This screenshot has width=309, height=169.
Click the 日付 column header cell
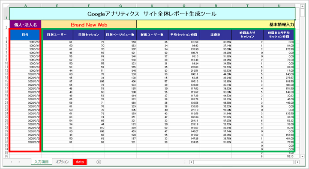tap(25, 35)
